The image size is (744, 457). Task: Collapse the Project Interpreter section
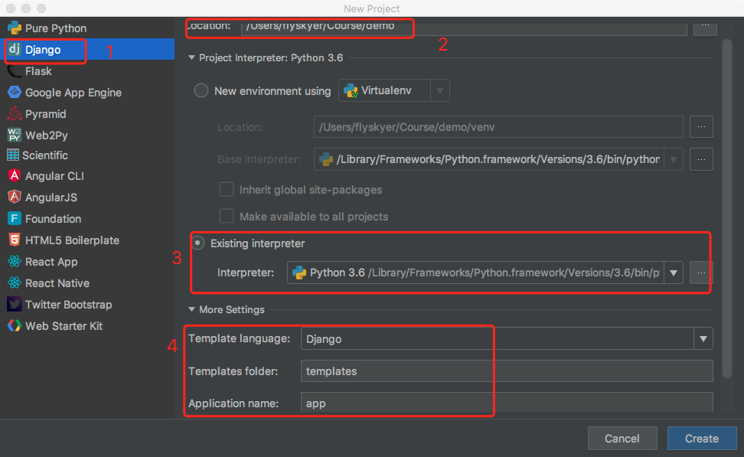191,57
